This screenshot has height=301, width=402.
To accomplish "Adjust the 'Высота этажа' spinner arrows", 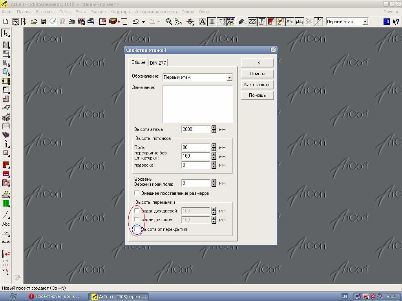I will [x=214, y=129].
